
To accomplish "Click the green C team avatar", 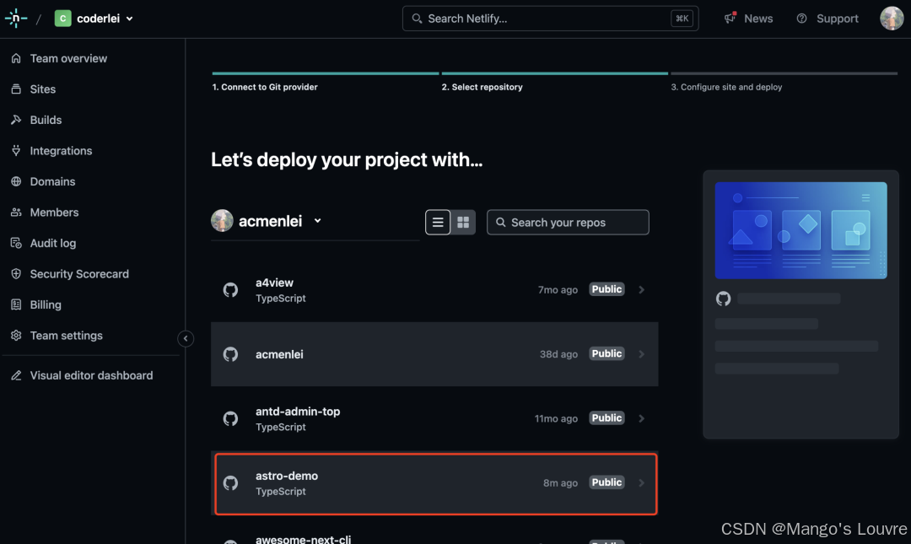I will click(62, 19).
